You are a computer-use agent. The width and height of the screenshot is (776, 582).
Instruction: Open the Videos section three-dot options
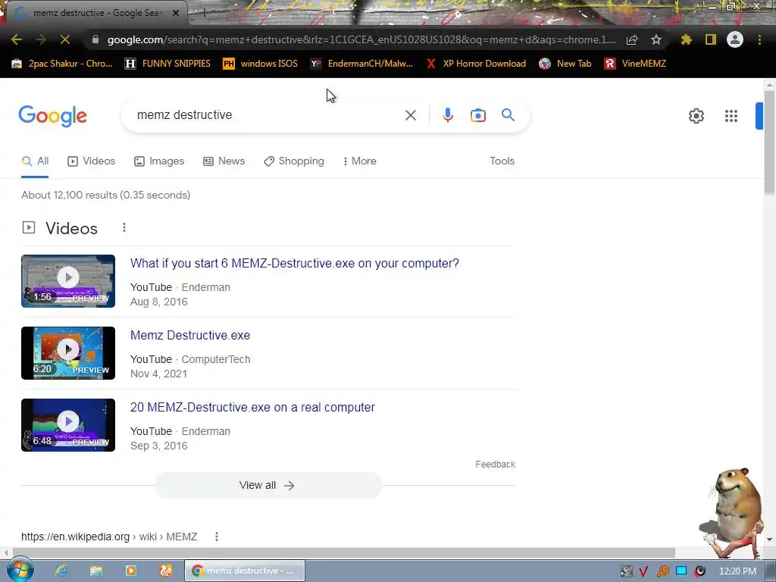[x=124, y=227]
